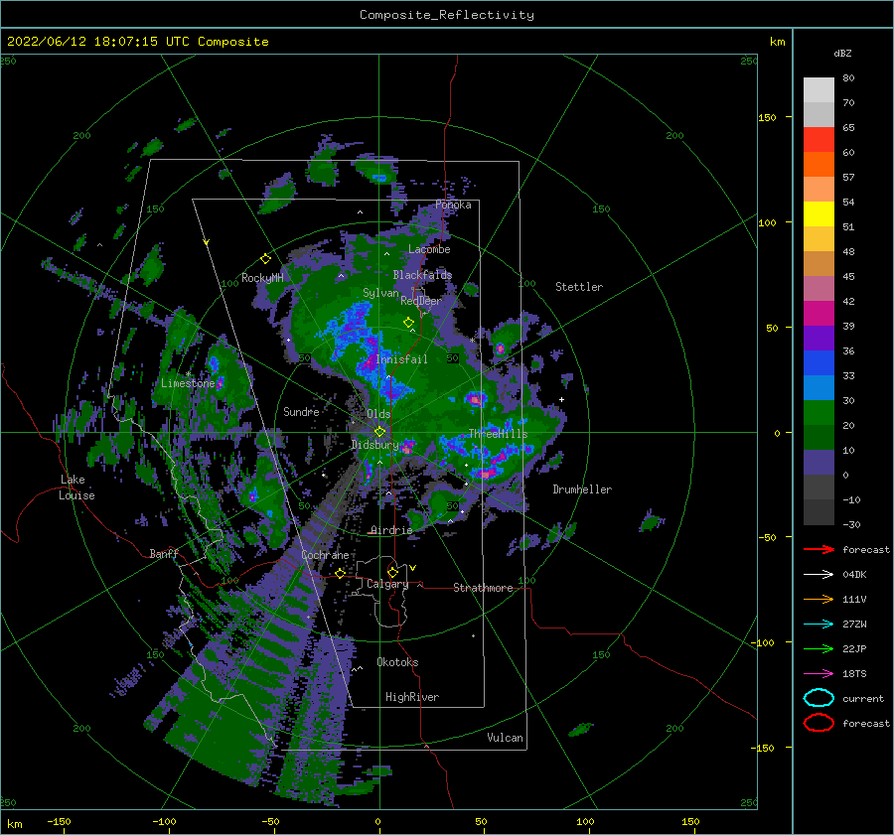This screenshot has height=835, width=894.
Task: Select the green 22JP arrow symbol
Action: click(x=819, y=648)
